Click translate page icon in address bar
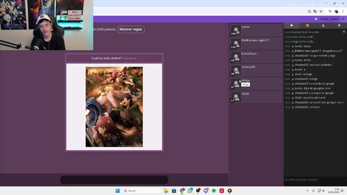 click(x=315, y=11)
